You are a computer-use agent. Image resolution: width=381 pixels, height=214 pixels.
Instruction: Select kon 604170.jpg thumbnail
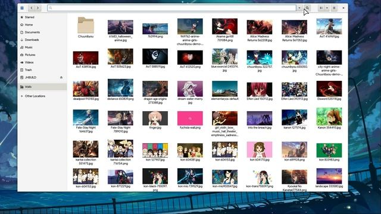(x=260, y=150)
